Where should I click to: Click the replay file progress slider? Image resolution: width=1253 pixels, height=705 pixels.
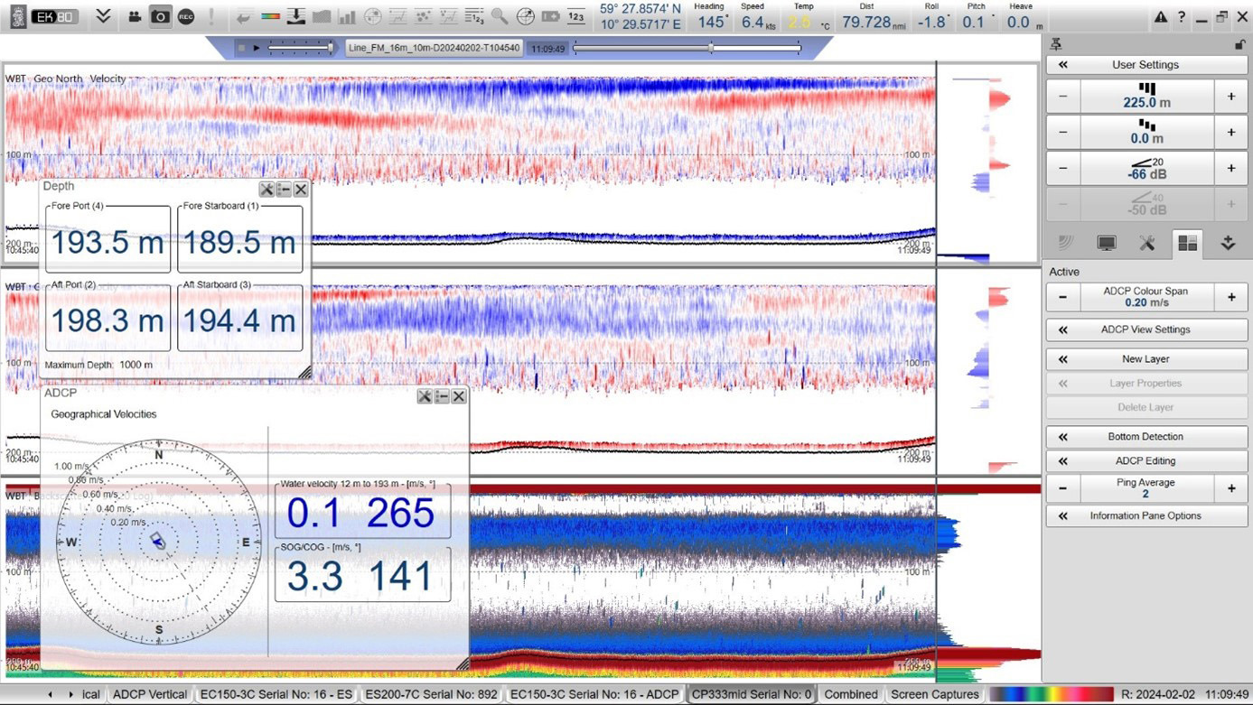[687, 47]
